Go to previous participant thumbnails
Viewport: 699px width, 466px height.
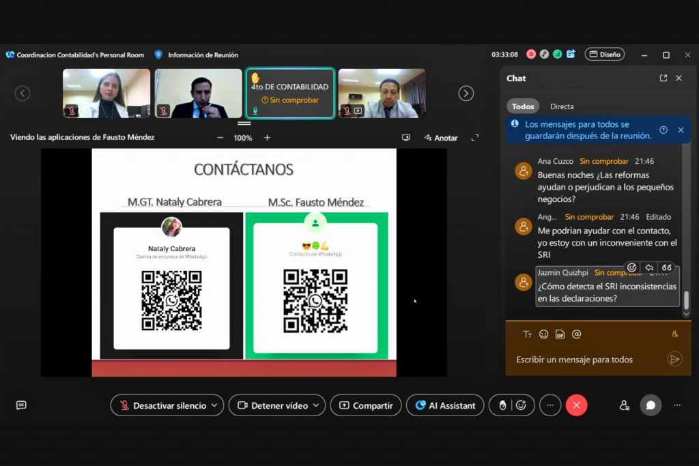[x=23, y=93]
